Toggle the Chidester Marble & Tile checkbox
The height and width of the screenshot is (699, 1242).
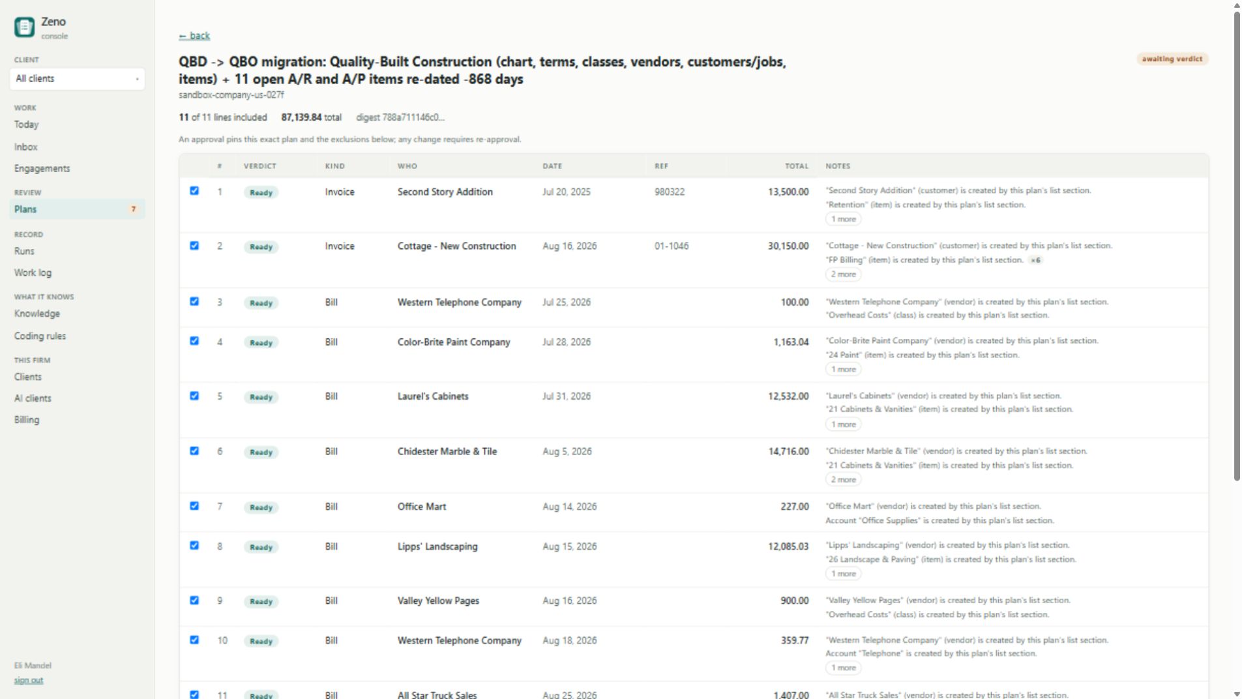tap(194, 451)
